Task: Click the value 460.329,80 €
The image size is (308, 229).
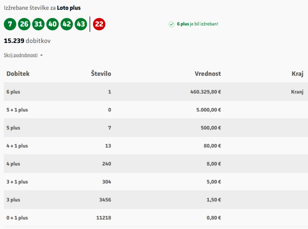Action: tap(206, 92)
